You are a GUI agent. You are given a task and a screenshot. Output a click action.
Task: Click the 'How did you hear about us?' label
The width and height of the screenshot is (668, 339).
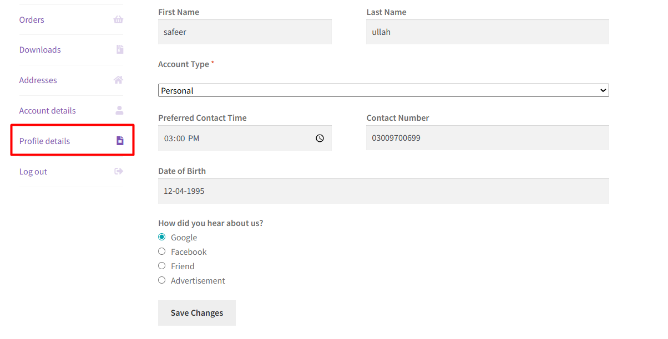pyautogui.click(x=211, y=223)
